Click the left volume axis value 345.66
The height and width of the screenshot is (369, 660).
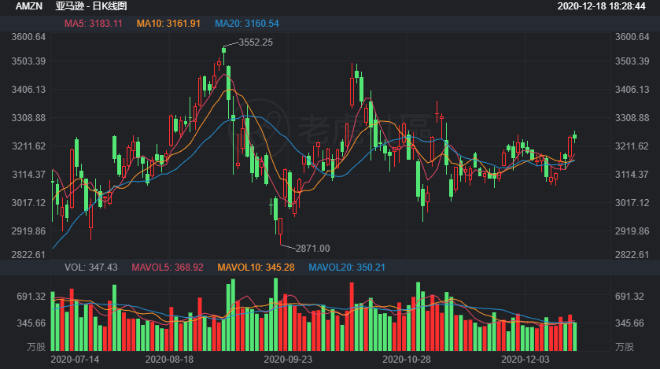pos(31,323)
